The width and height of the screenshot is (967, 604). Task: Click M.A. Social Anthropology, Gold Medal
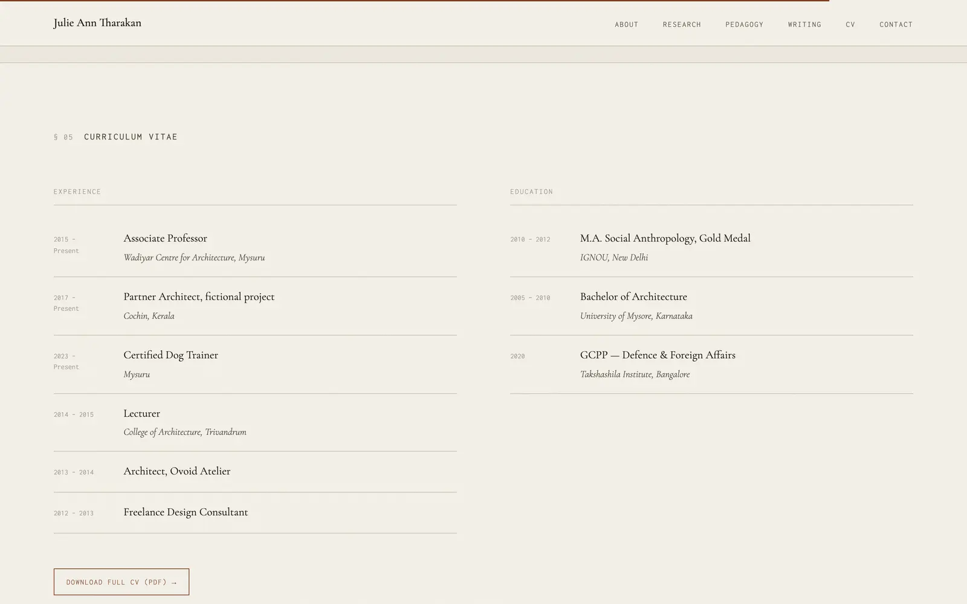pyautogui.click(x=665, y=239)
